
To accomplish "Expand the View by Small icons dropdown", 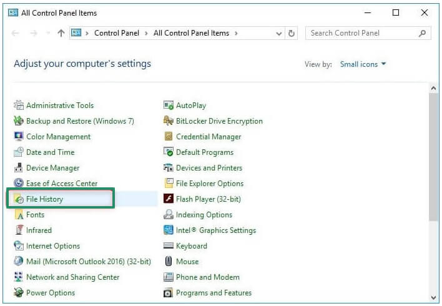I will pyautogui.click(x=363, y=64).
